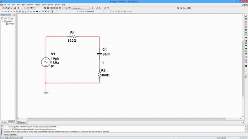This screenshot has height=139, width=248.
Task: Click the 1kHz frequency label
Action: point(55,63)
